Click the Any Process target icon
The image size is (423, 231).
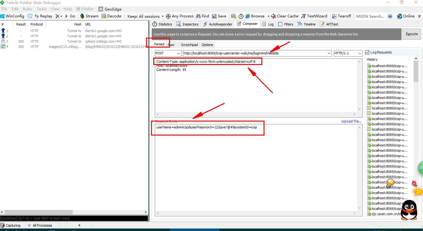[x=168, y=16]
